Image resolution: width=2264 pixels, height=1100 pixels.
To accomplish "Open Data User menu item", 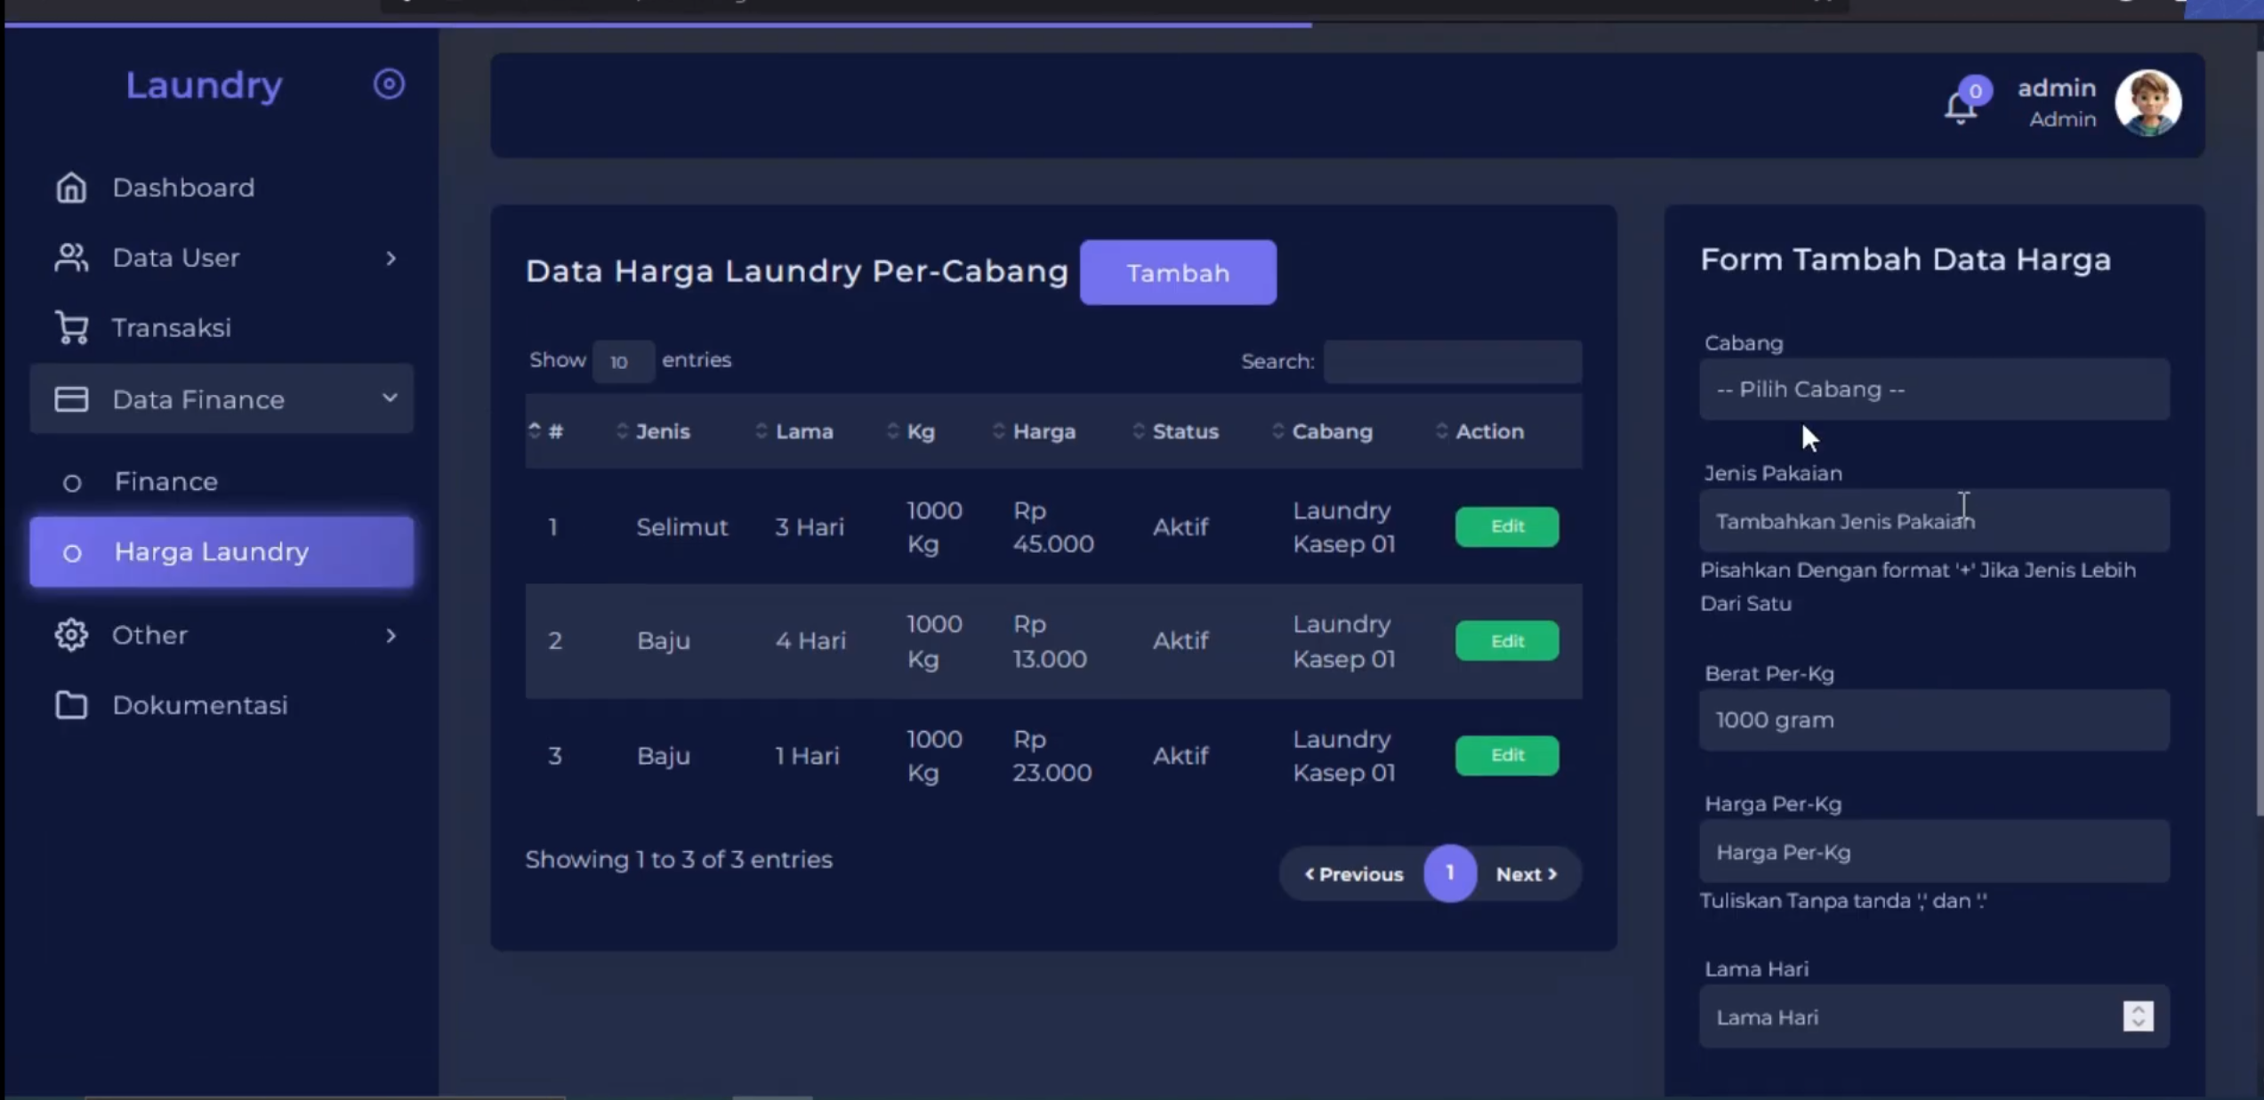I will (x=222, y=258).
